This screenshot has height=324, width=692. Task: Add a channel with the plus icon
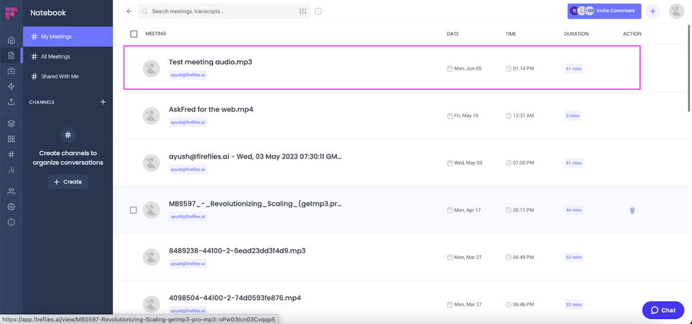click(x=103, y=102)
